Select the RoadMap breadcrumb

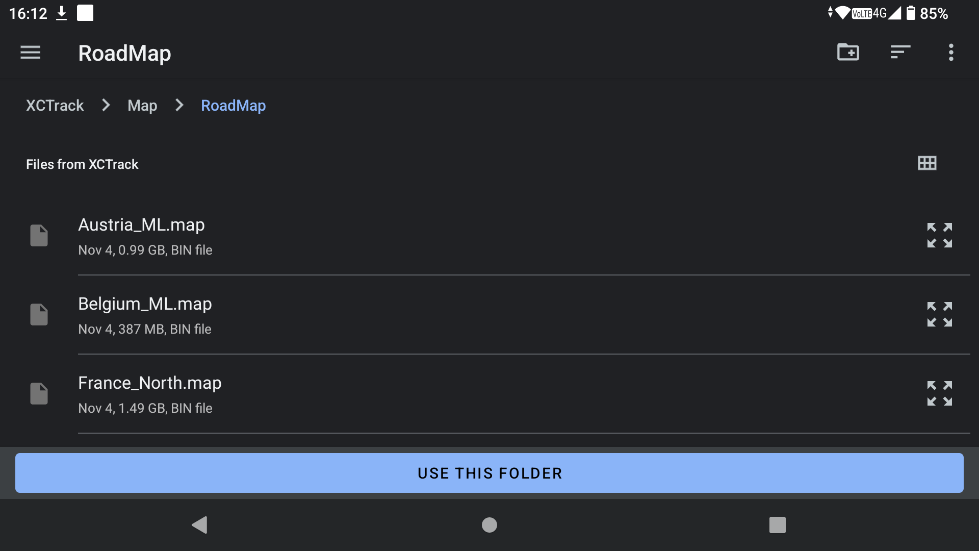point(233,106)
